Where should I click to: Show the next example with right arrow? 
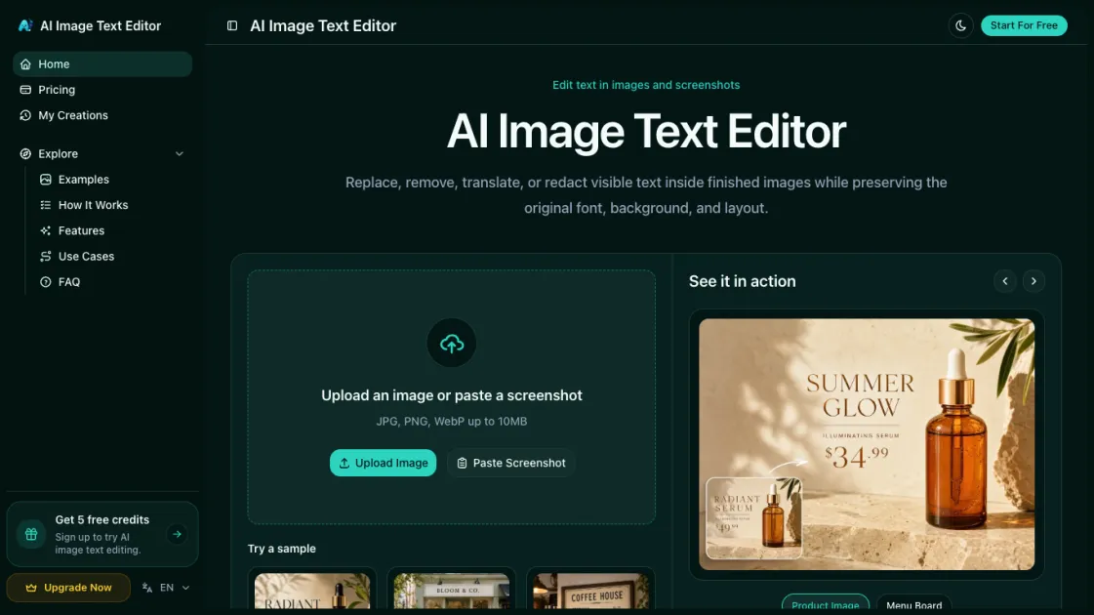[x=1033, y=281]
